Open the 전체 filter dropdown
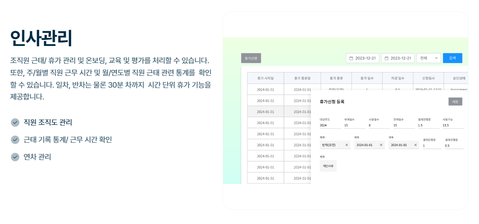 pyautogui.click(x=428, y=58)
